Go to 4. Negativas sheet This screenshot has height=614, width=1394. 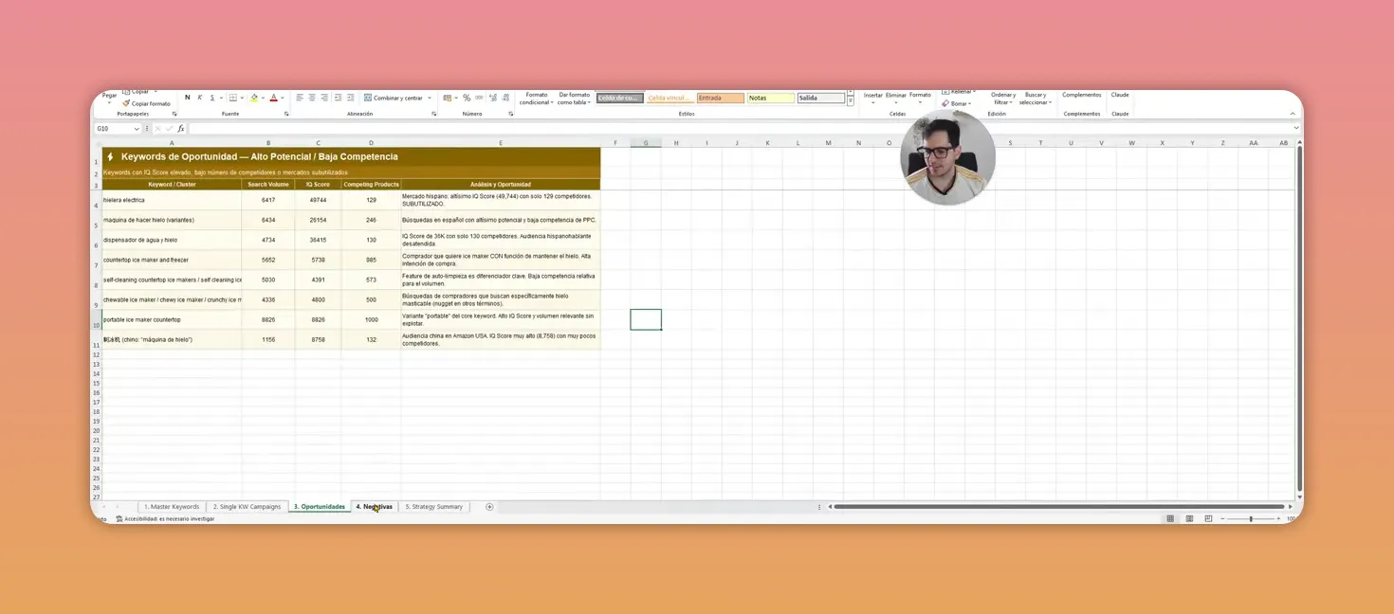[375, 507]
